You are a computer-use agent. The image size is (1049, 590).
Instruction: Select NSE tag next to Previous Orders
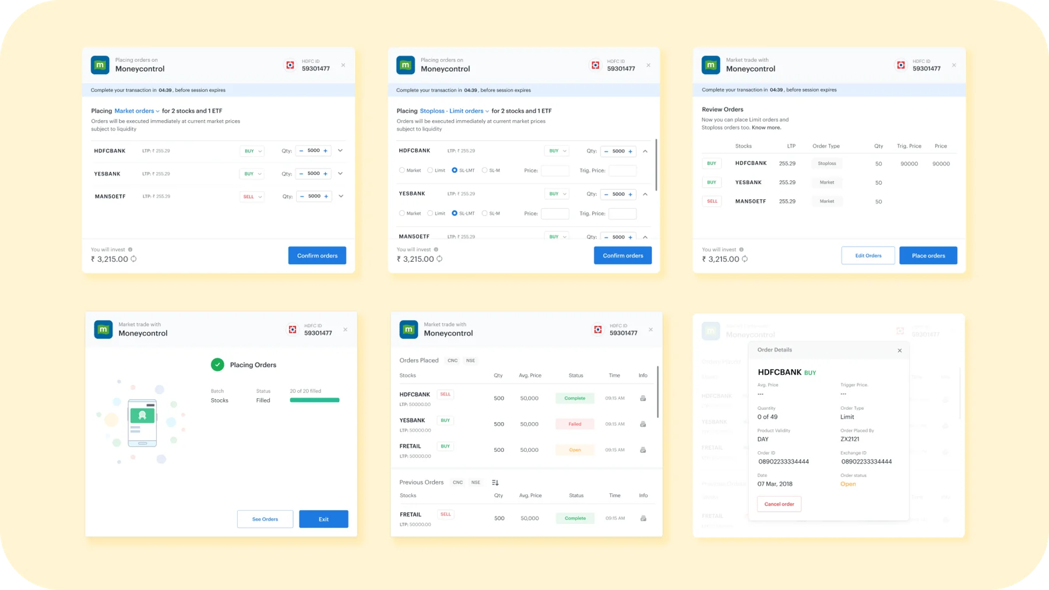tap(476, 483)
